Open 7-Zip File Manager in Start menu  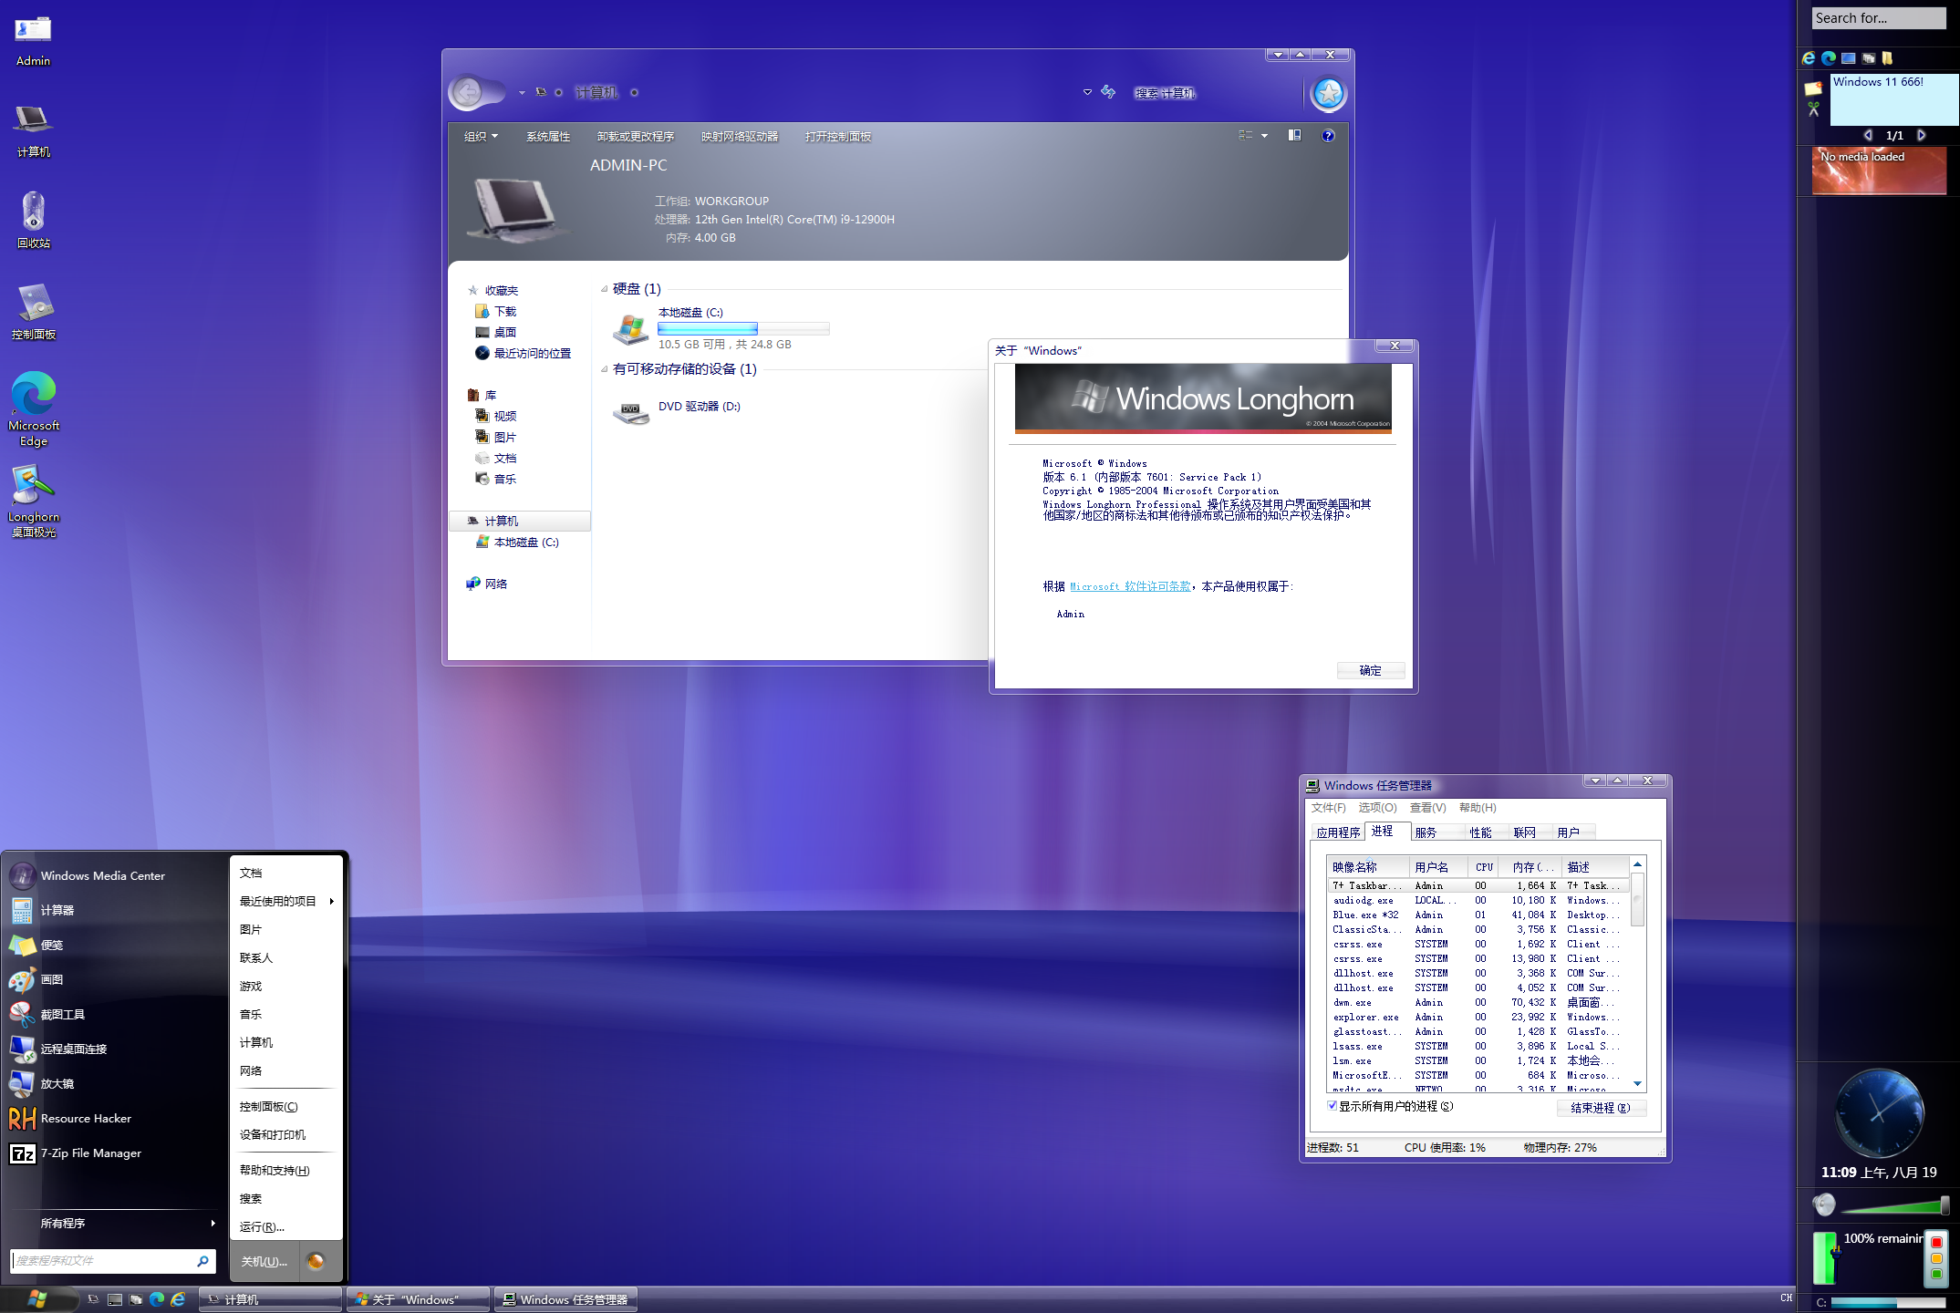[90, 1153]
